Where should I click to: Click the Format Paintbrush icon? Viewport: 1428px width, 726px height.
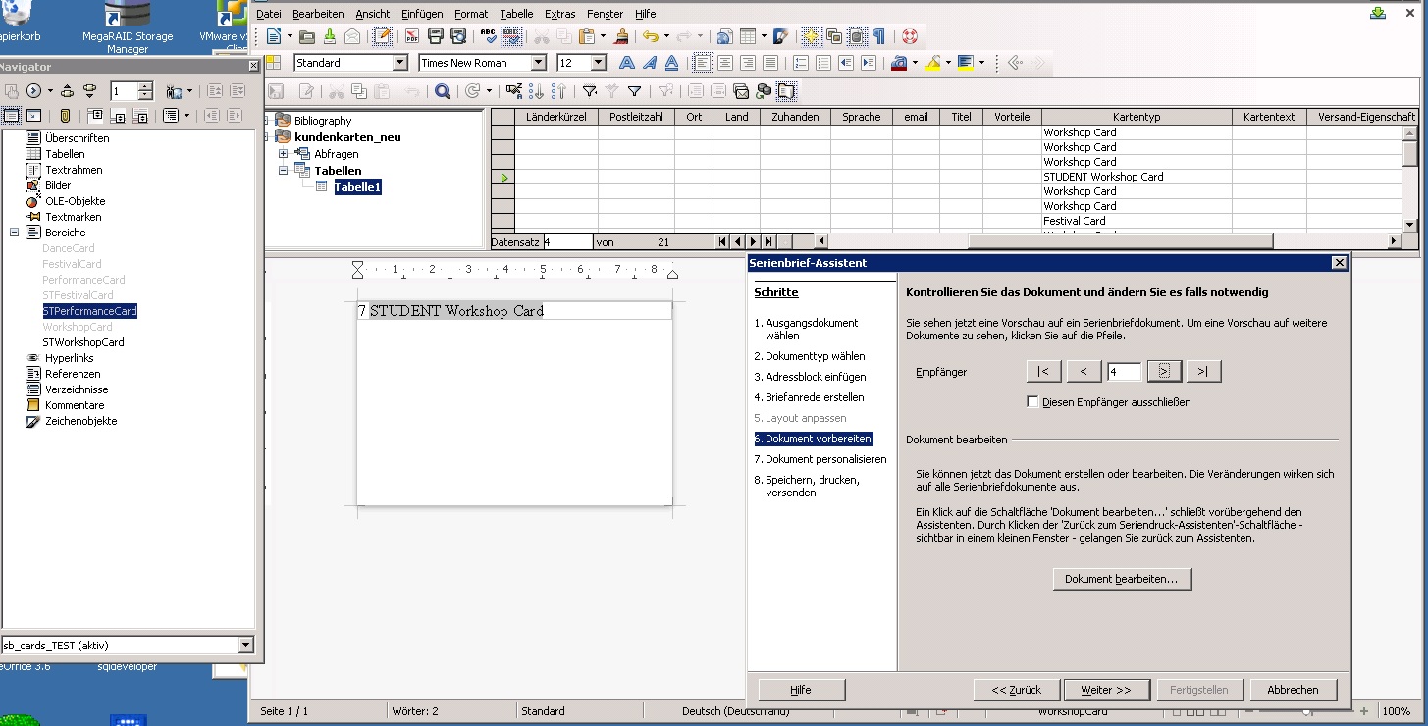click(x=622, y=36)
